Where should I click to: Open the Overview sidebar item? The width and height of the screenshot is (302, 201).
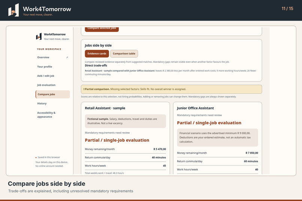coord(52,57)
